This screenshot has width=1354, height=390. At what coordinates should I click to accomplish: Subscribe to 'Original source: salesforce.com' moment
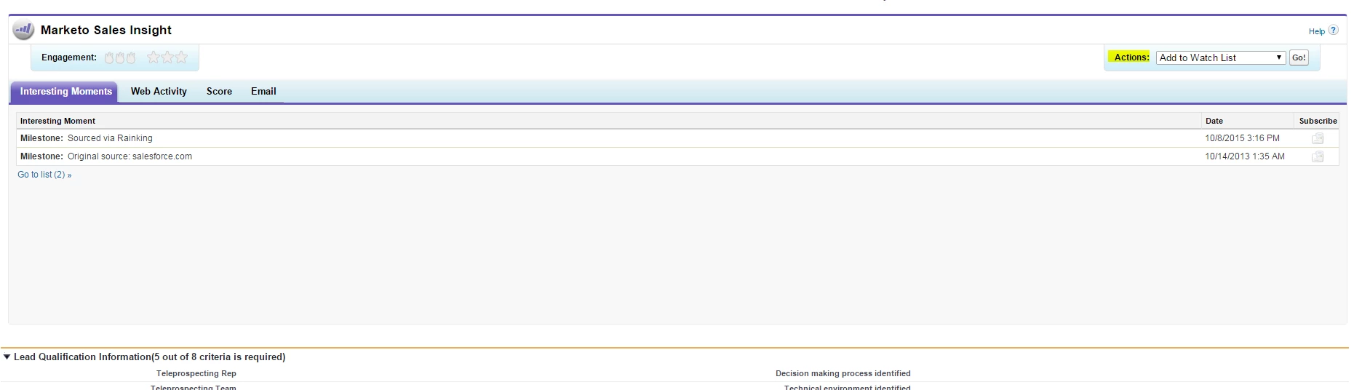click(x=1317, y=156)
